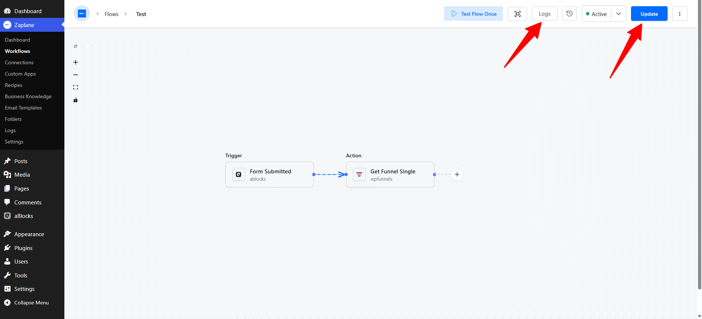The image size is (702, 319).
Task: Open the Connections submenu item
Action: click(x=19, y=62)
